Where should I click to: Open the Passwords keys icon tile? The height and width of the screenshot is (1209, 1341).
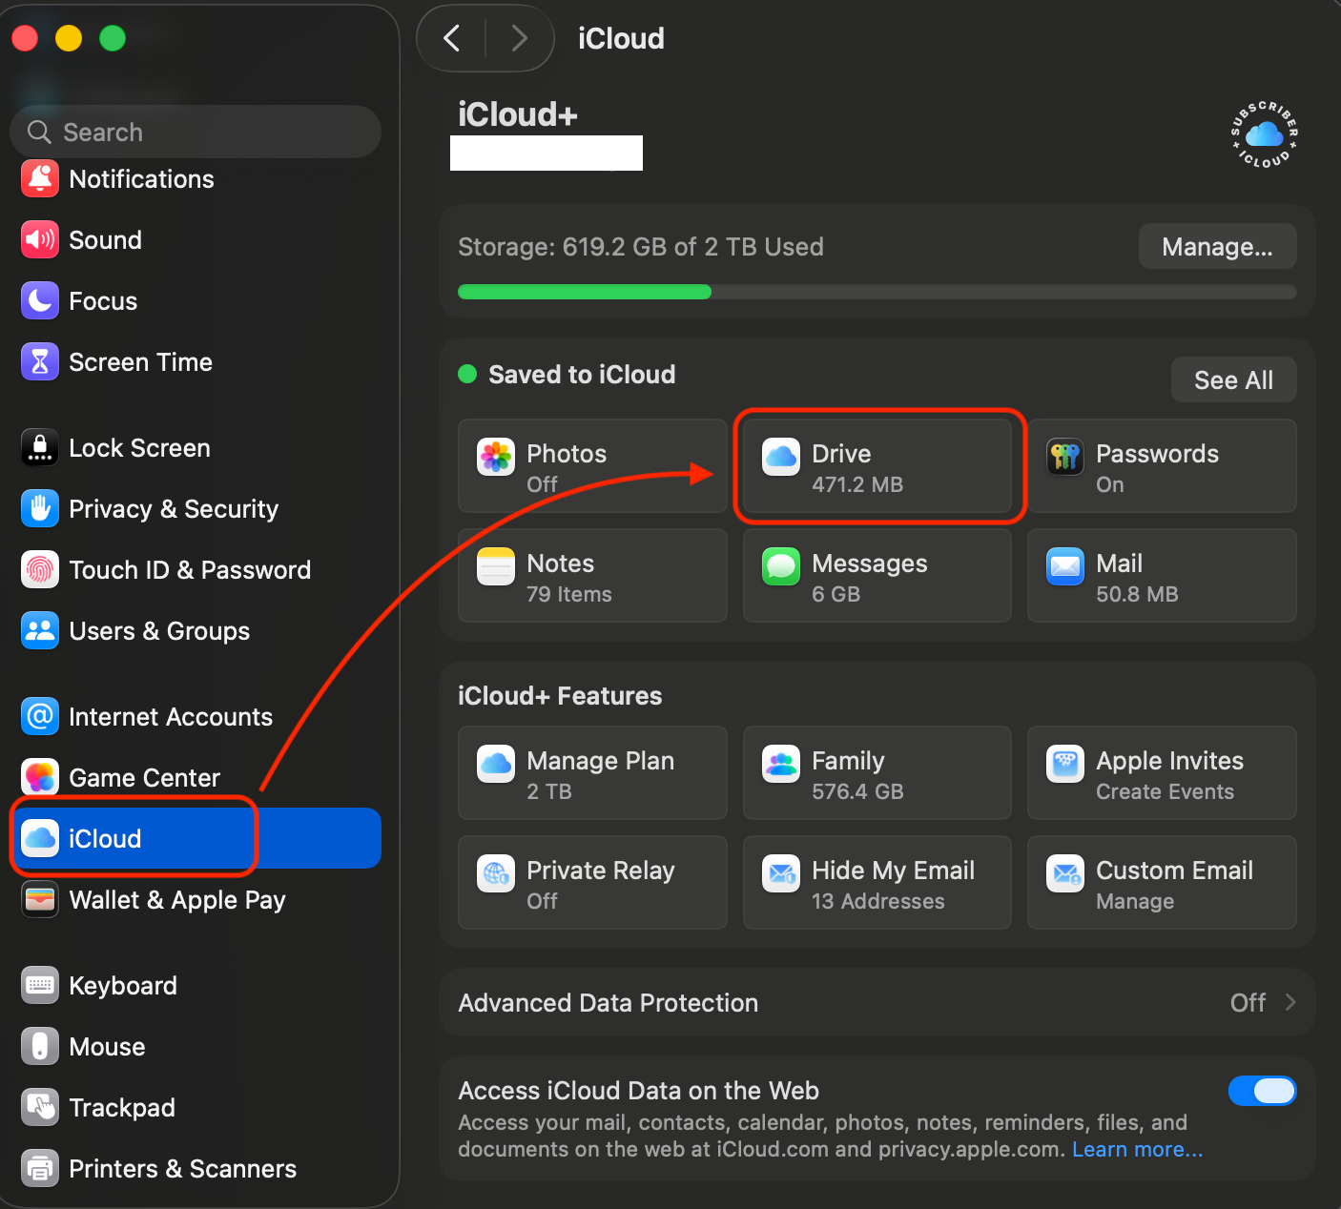pos(1065,458)
